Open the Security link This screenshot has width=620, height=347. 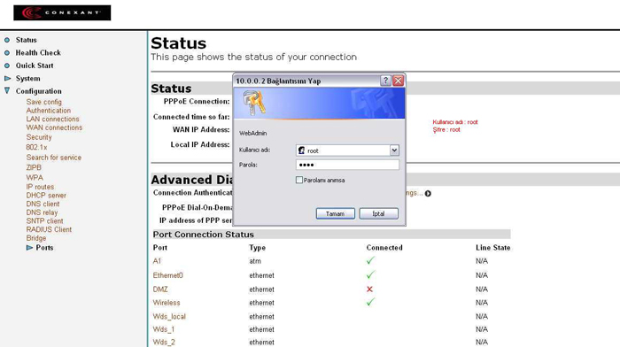click(x=39, y=137)
